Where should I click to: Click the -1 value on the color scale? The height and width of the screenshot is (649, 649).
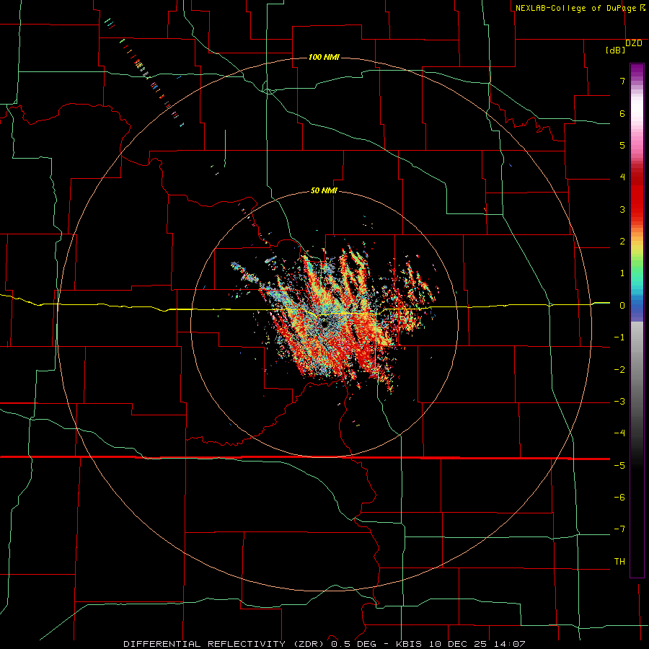(619, 337)
